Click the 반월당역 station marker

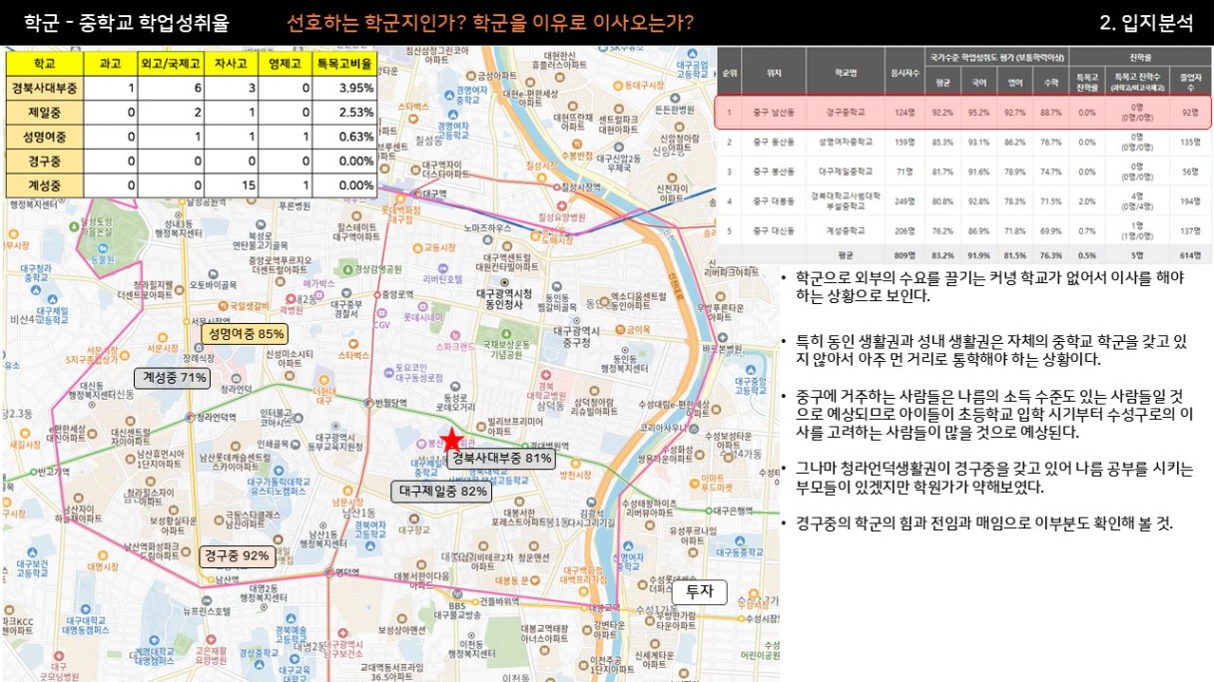coord(368,403)
